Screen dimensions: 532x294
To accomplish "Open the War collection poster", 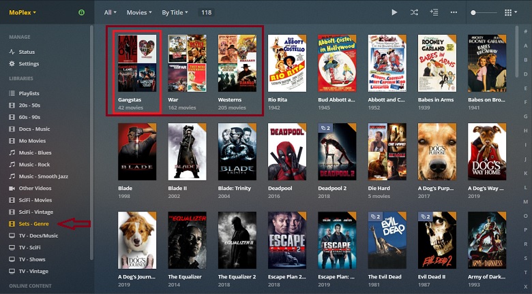I will click(x=187, y=63).
